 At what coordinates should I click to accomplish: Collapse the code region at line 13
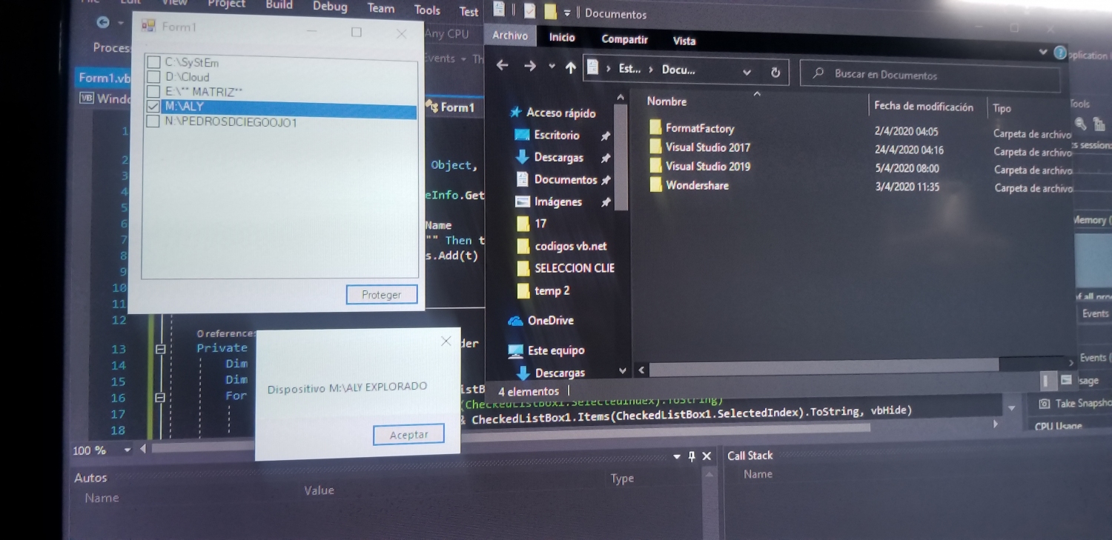pyautogui.click(x=160, y=348)
